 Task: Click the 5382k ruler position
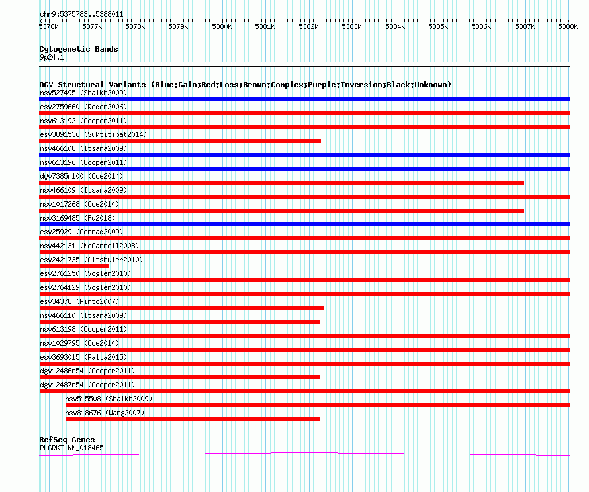pos(308,26)
